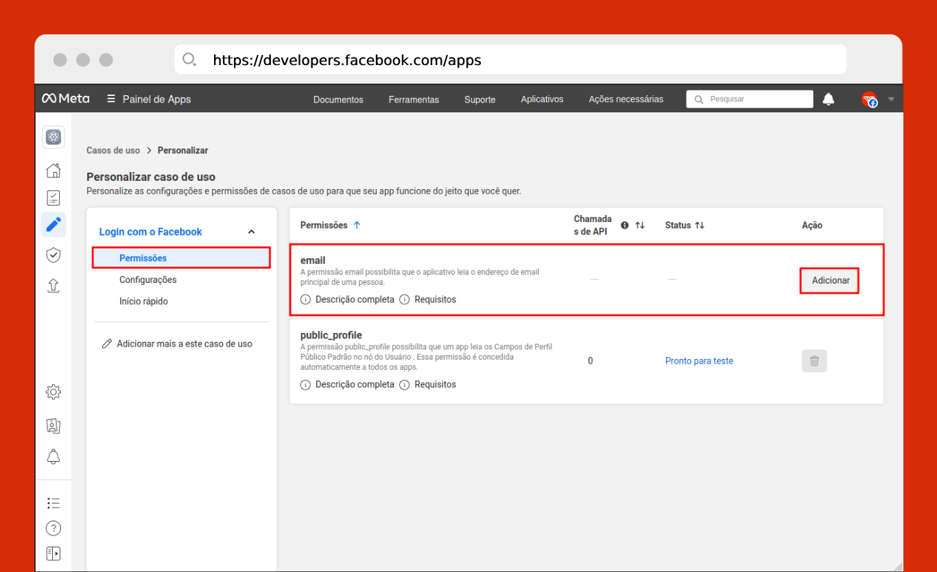Open email Requisitos link

436,299
